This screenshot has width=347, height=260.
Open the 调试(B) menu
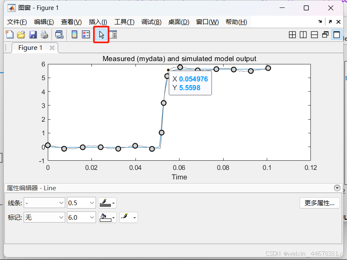point(151,22)
